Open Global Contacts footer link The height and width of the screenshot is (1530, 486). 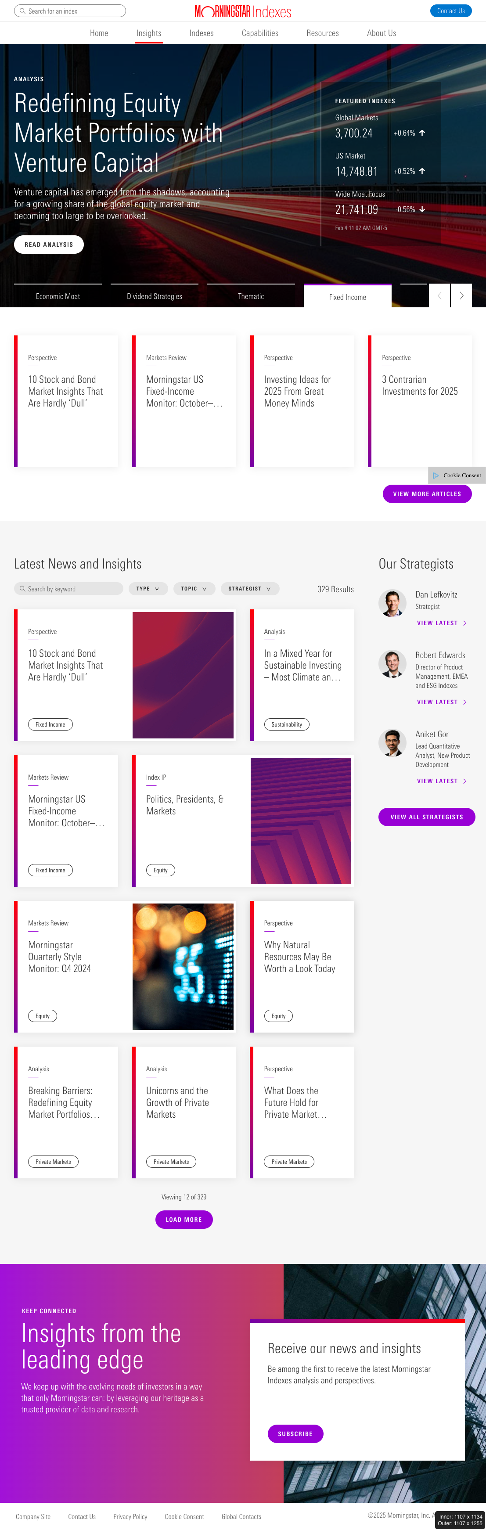coord(241,1516)
